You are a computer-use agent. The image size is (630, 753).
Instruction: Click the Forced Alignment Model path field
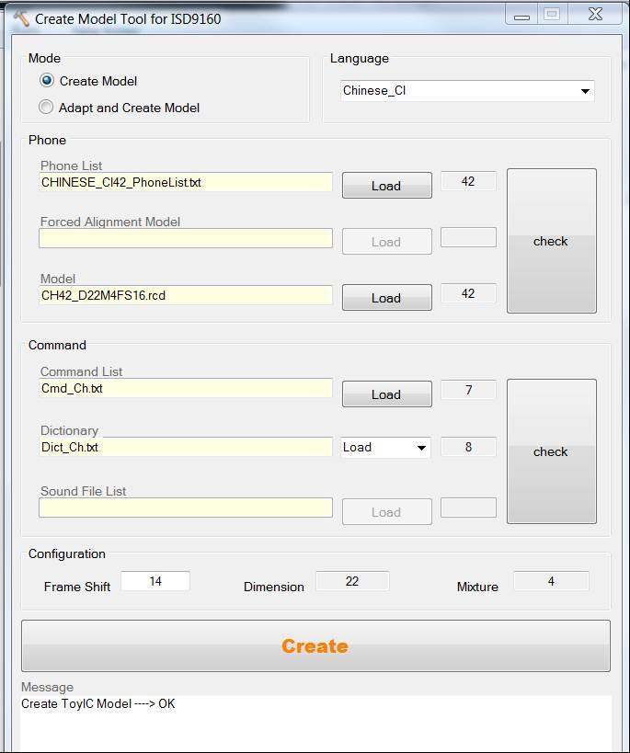click(186, 238)
